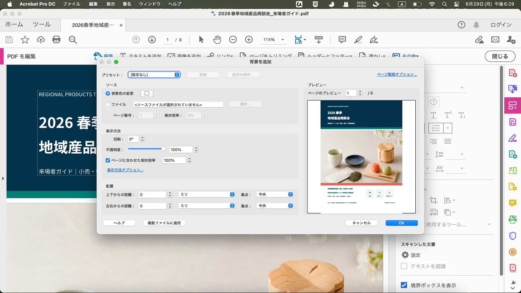The height and width of the screenshot is (293, 521).
Task: Toggle the 境界ボックスを表示 checkbox
Action: 404,285
